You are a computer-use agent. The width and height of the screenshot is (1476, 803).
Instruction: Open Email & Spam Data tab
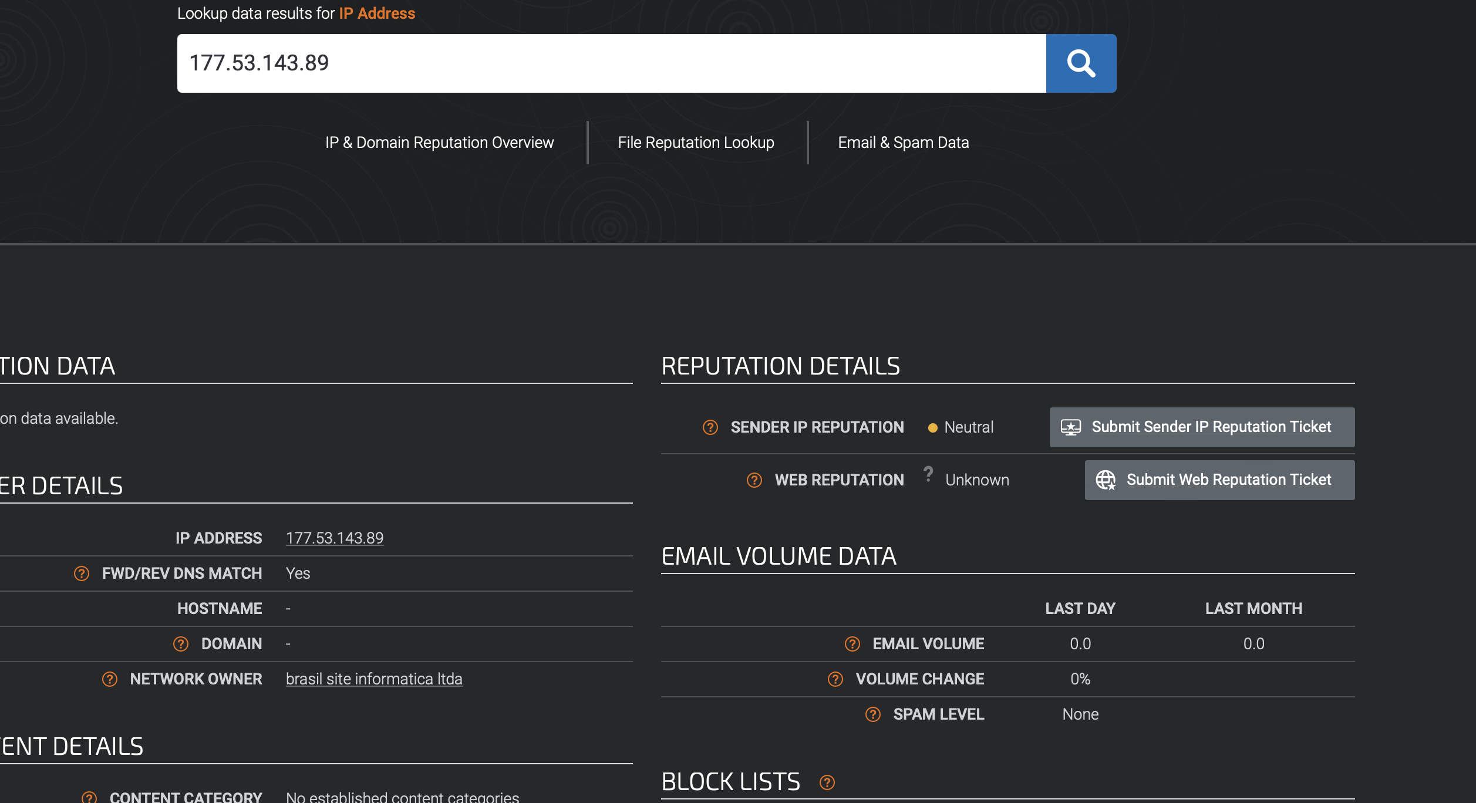click(x=903, y=143)
